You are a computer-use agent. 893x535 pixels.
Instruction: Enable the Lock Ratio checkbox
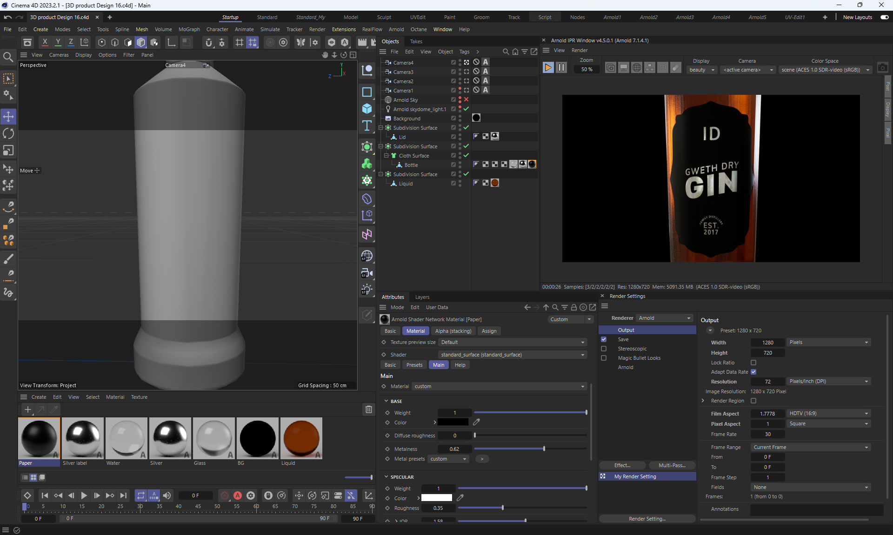click(x=753, y=363)
